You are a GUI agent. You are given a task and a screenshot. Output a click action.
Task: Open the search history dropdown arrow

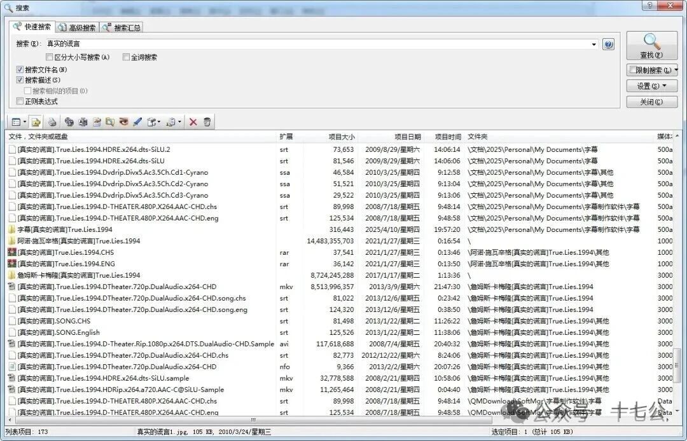coord(594,44)
